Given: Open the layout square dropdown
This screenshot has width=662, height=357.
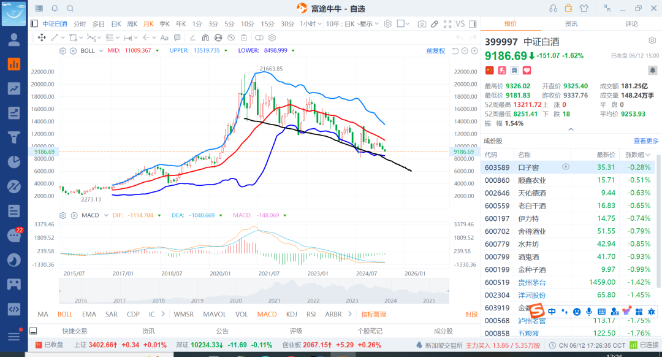Looking at the screenshot, I should 403,24.
